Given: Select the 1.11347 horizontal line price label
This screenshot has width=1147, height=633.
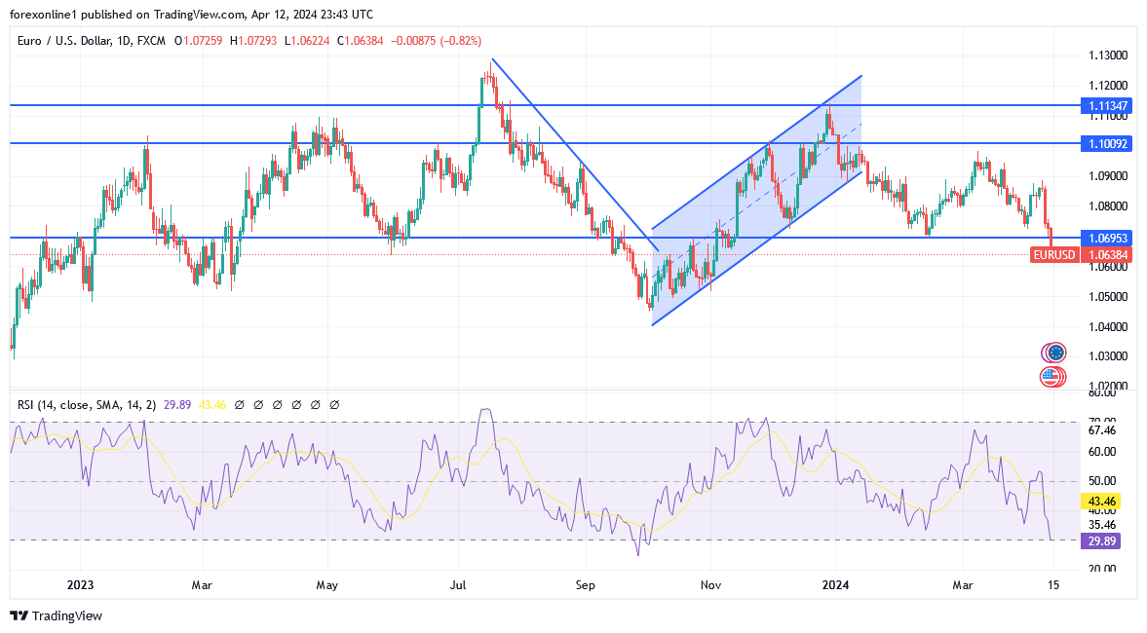Looking at the screenshot, I should pyautogui.click(x=1107, y=106).
